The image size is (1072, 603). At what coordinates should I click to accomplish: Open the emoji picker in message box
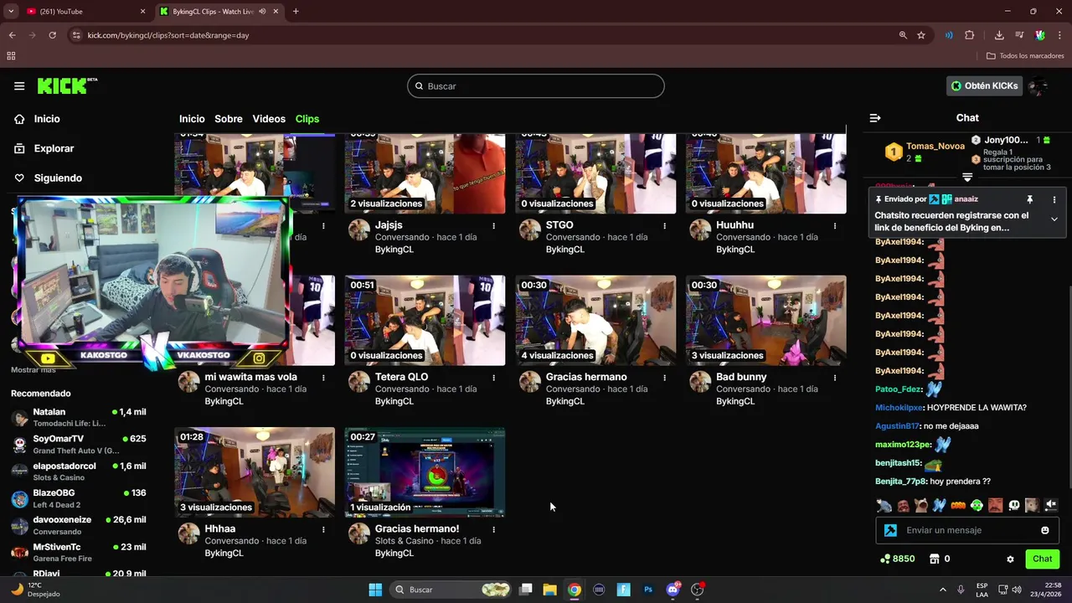coord(1045,530)
